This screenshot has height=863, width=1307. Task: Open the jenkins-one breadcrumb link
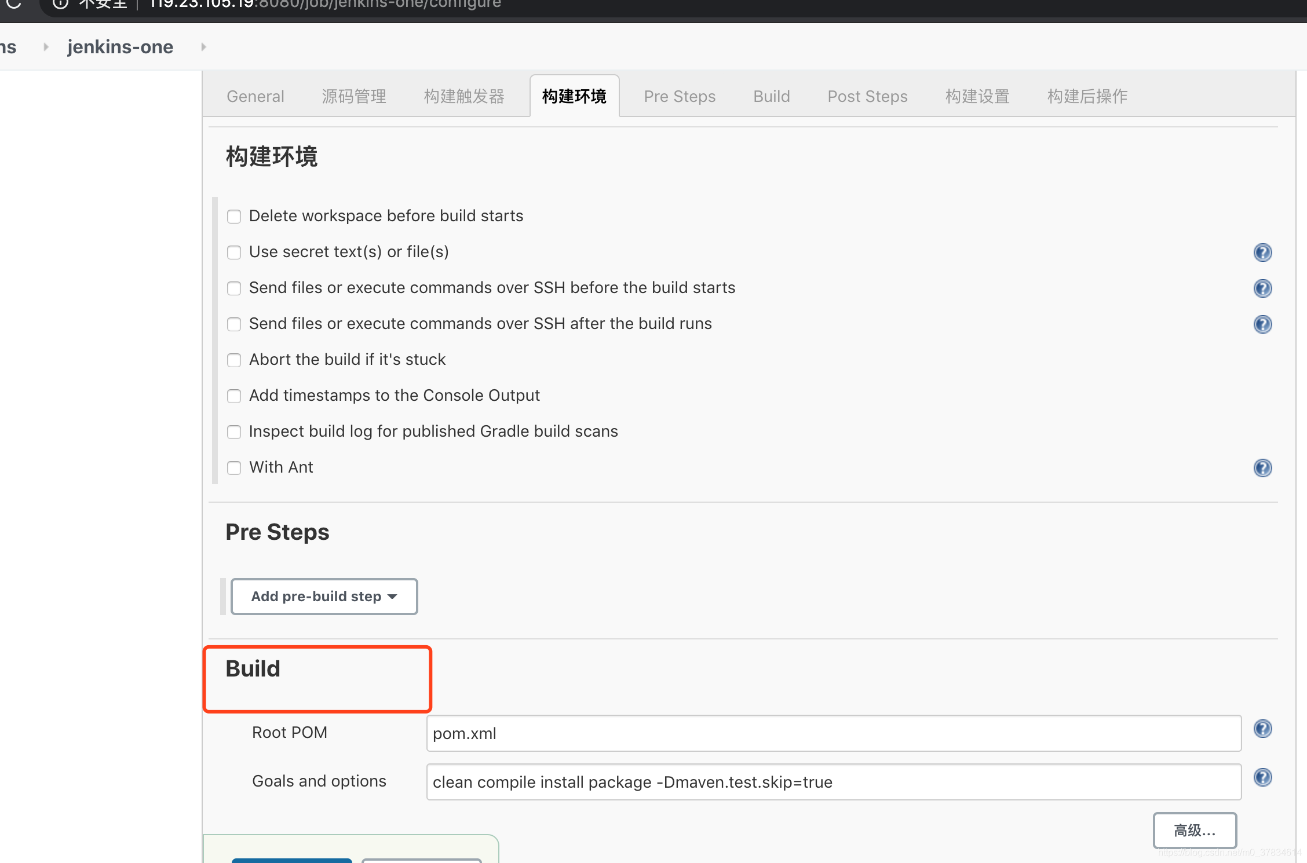tap(120, 47)
